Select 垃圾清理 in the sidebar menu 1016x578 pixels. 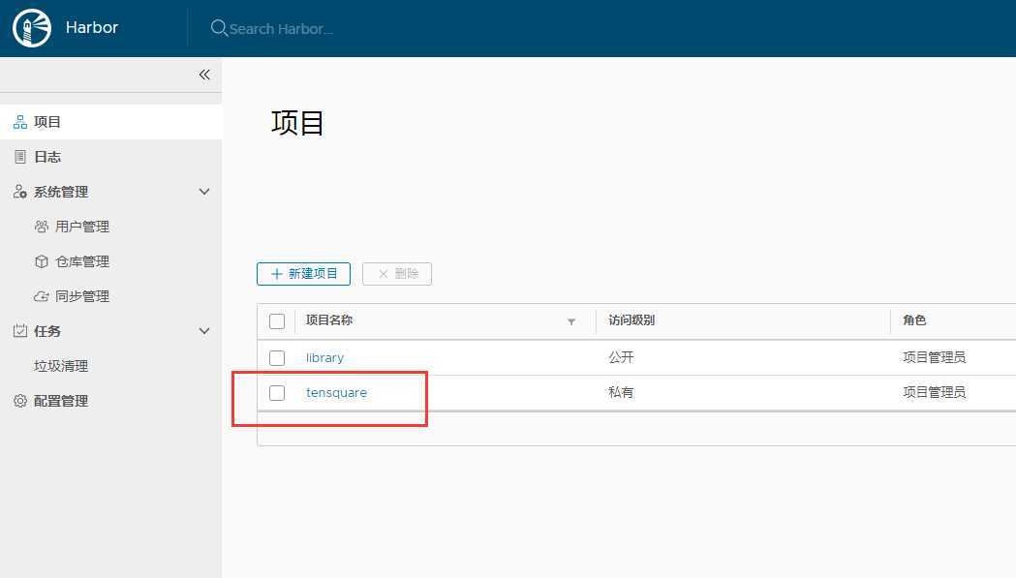61,365
